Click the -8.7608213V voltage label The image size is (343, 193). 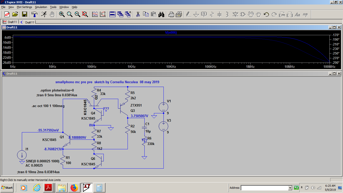coord(53,149)
